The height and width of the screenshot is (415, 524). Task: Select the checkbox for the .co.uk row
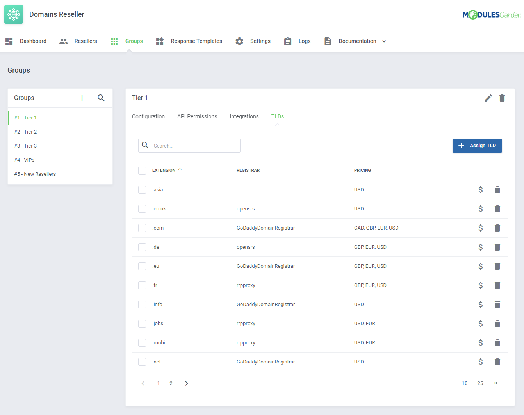click(142, 208)
